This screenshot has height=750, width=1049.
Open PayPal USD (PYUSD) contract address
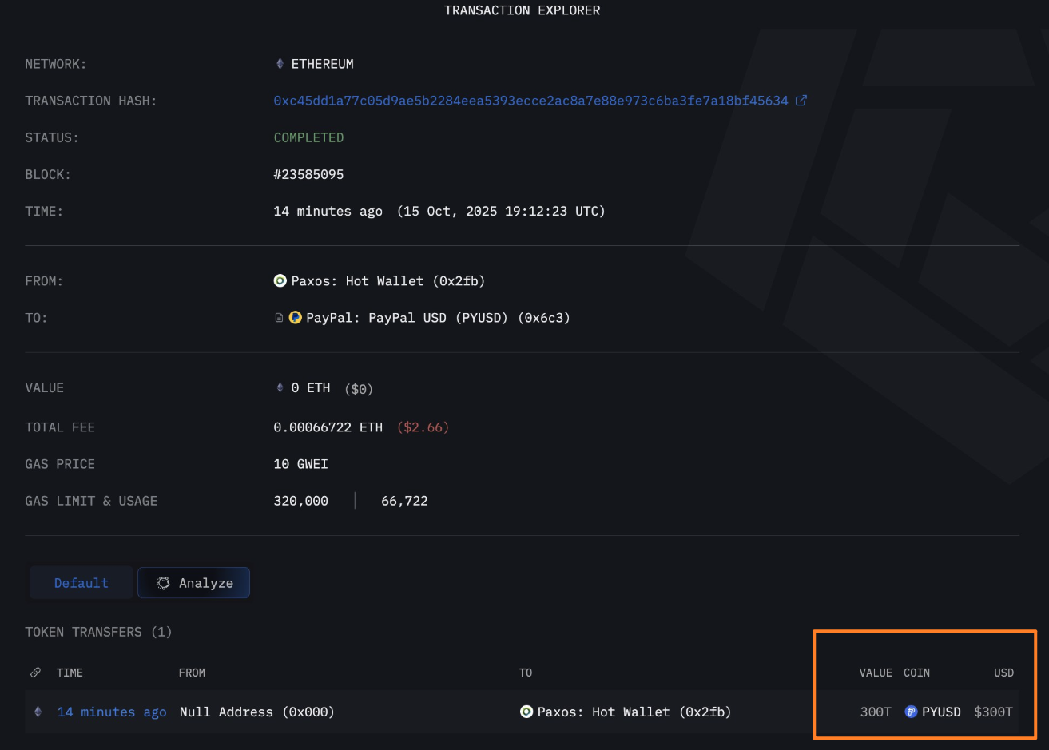pos(438,318)
